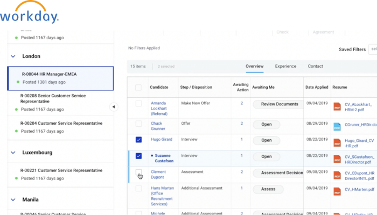Viewport: 377px width, 215px height.
Task: Click the Resume column header
Action: [339, 87]
